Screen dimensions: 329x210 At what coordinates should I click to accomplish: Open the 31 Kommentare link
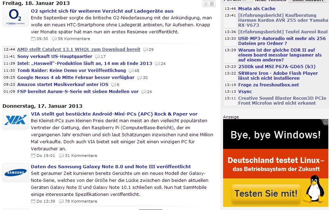pos(81,156)
